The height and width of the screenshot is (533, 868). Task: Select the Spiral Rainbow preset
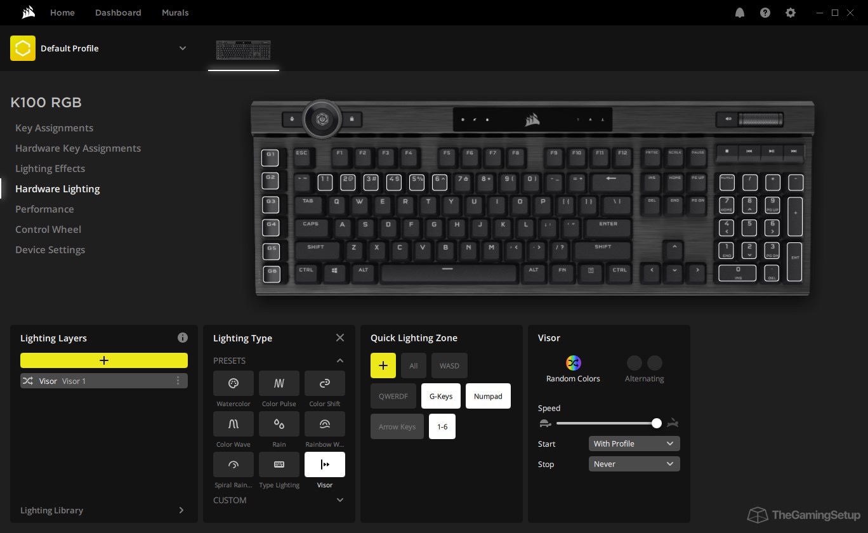(x=233, y=464)
